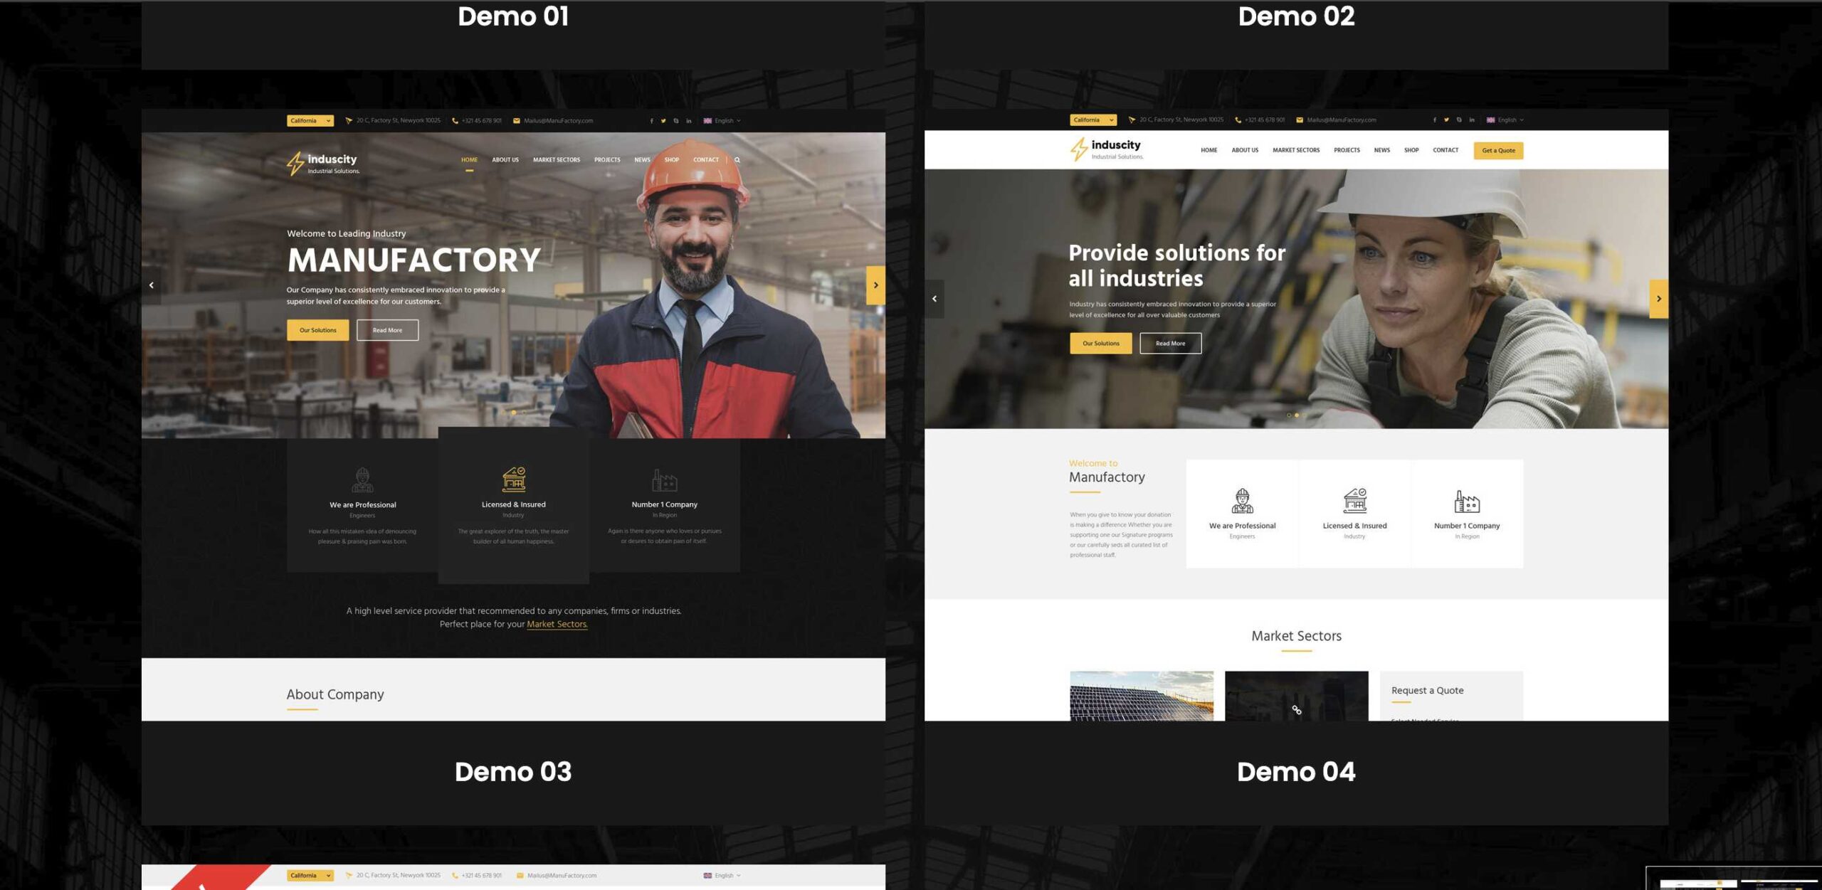Click the Market Sectors link in Demo 01 text
Image resolution: width=1822 pixels, height=890 pixels.
pyautogui.click(x=557, y=625)
